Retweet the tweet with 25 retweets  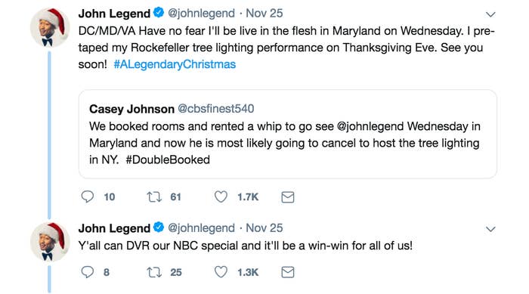coord(154,272)
